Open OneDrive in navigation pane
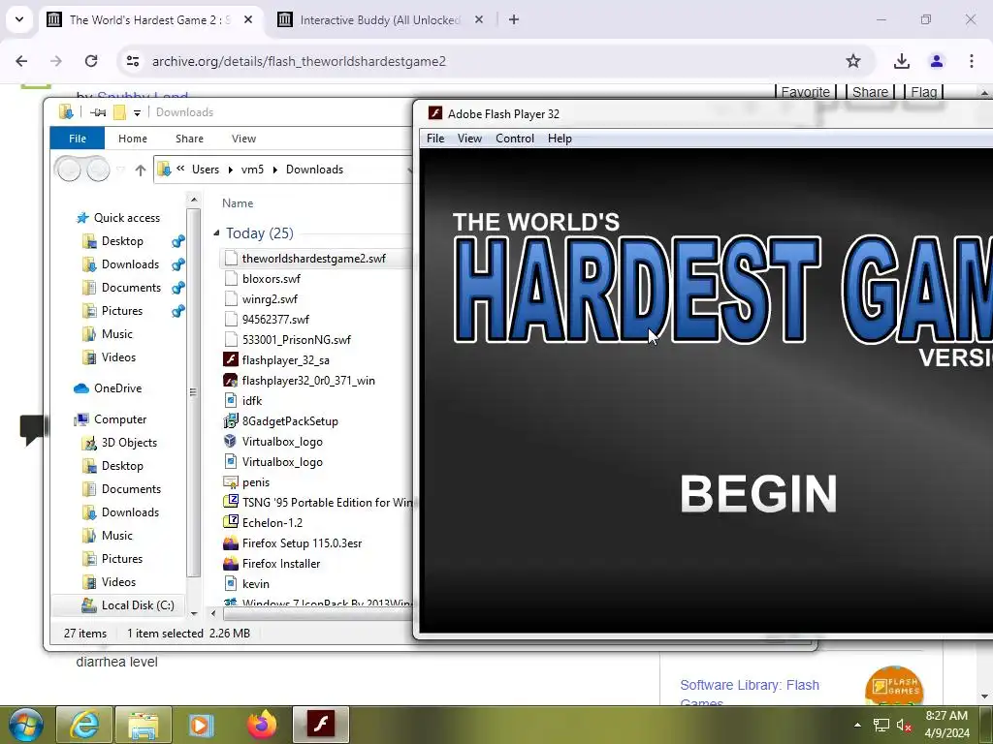This screenshot has height=744, width=993. pos(117,388)
